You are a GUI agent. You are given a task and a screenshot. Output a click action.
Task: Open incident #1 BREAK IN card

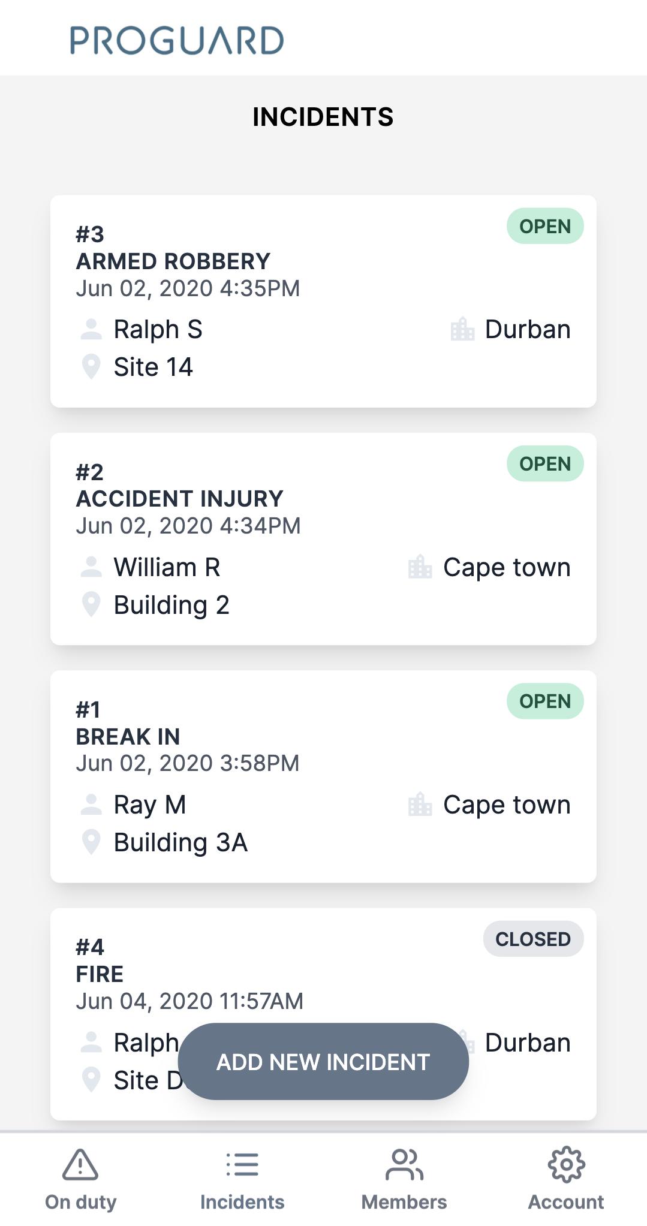pos(323,776)
